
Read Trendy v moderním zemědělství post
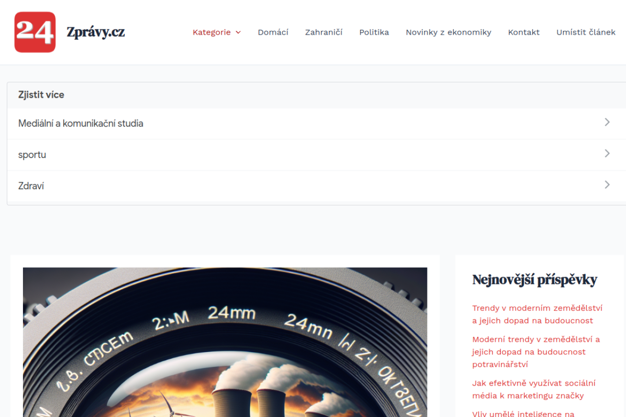[x=537, y=314]
